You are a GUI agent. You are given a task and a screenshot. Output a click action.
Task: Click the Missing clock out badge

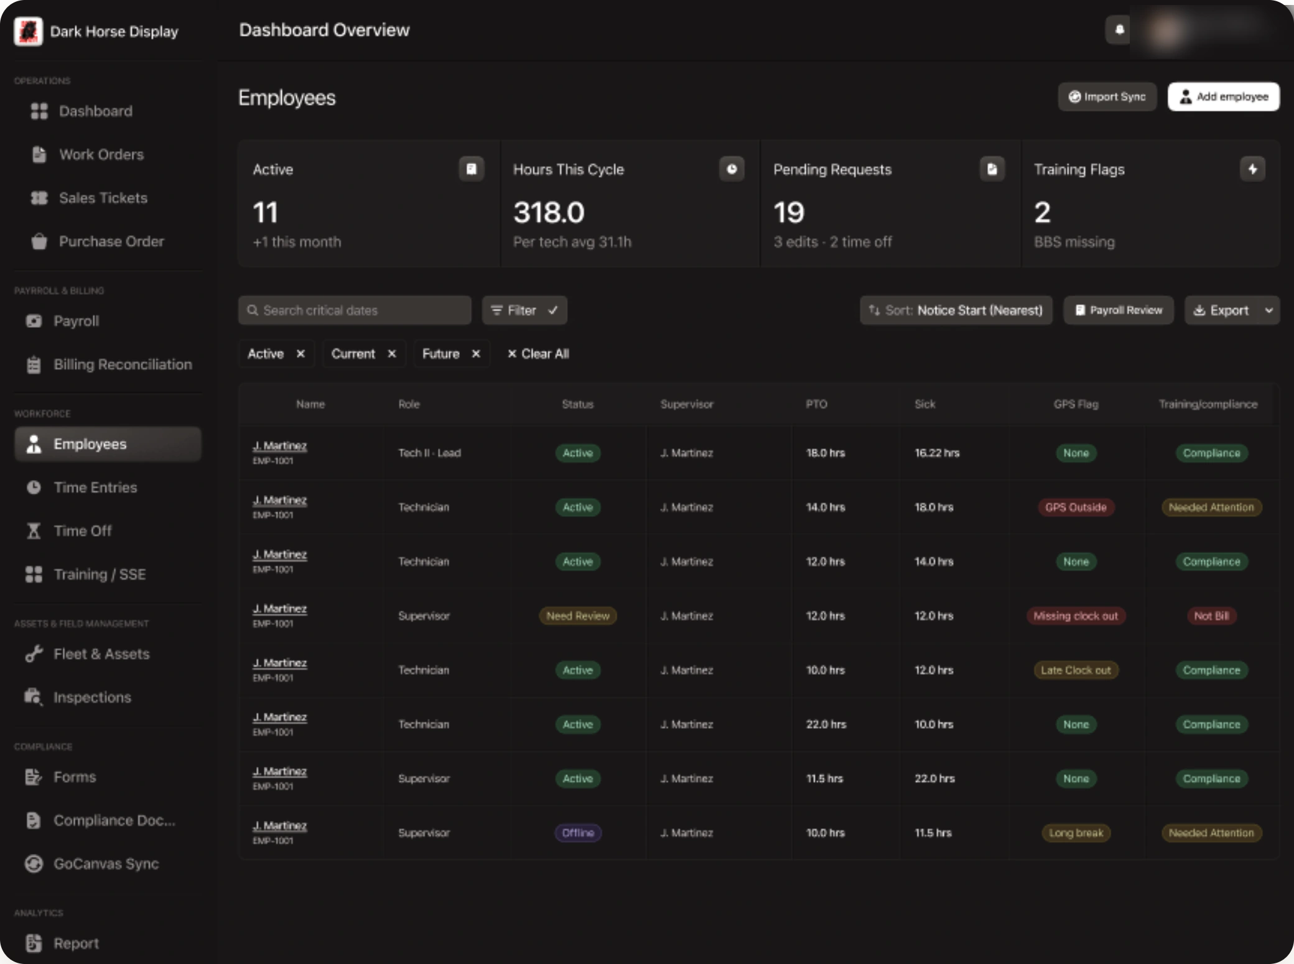click(1076, 616)
